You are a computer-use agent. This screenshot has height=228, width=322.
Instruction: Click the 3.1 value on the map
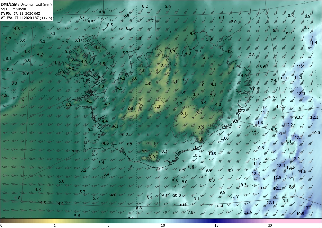[x=148, y=83]
